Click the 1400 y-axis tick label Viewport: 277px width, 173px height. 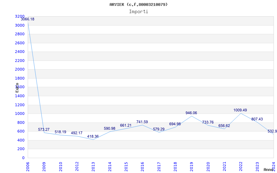[x=20, y=96]
